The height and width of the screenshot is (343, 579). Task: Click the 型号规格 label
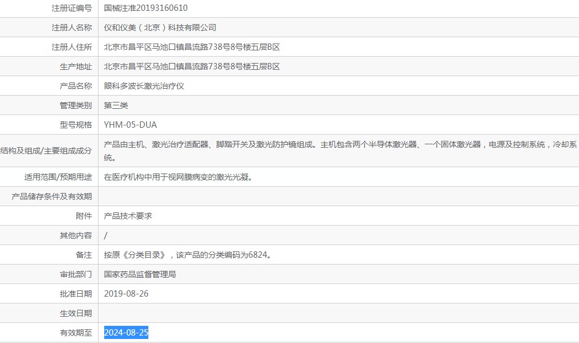coord(76,125)
